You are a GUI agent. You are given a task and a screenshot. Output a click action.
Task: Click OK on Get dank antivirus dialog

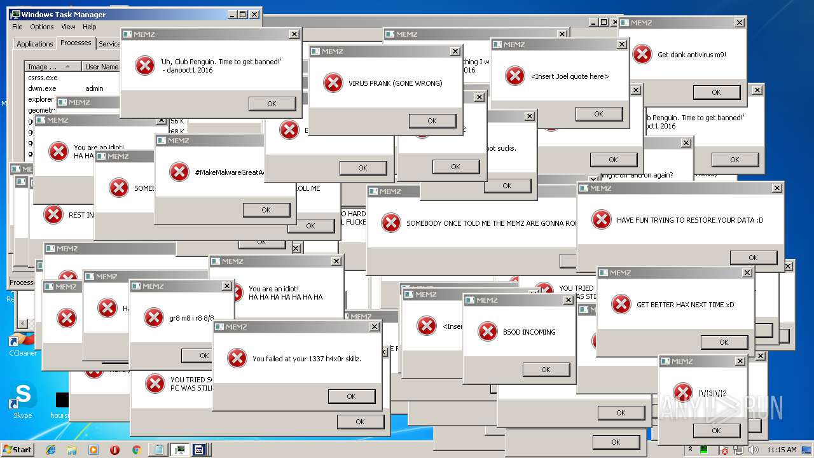tap(717, 92)
